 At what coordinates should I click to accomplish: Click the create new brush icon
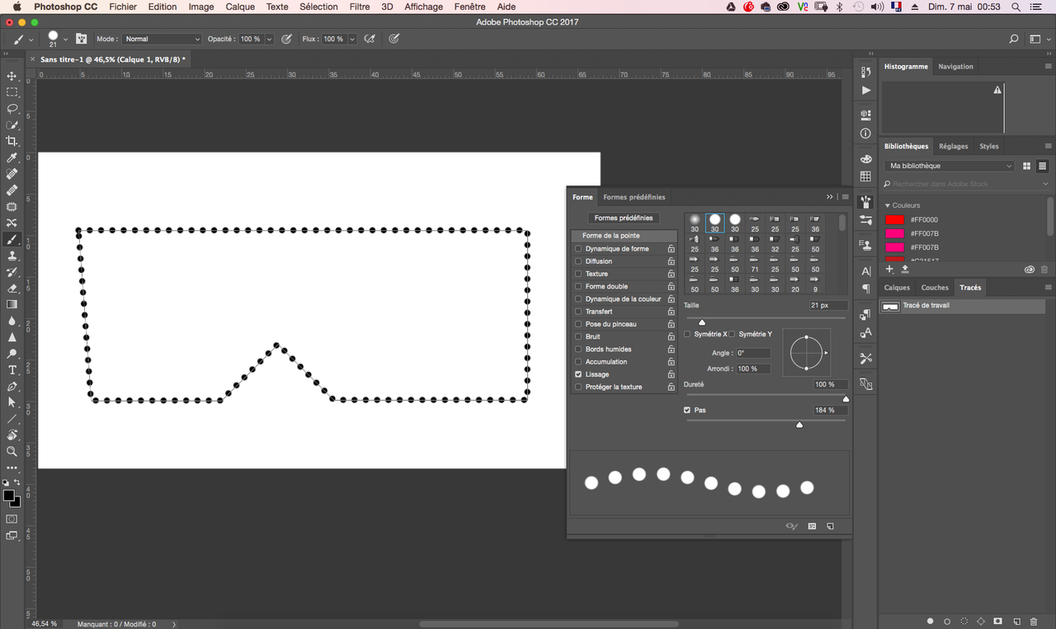coord(831,526)
